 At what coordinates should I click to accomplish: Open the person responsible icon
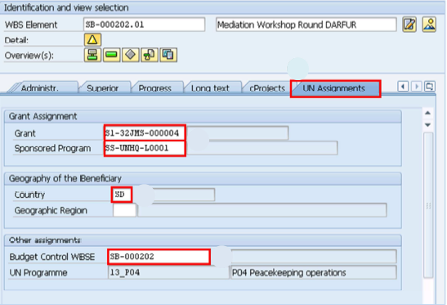[x=429, y=25]
